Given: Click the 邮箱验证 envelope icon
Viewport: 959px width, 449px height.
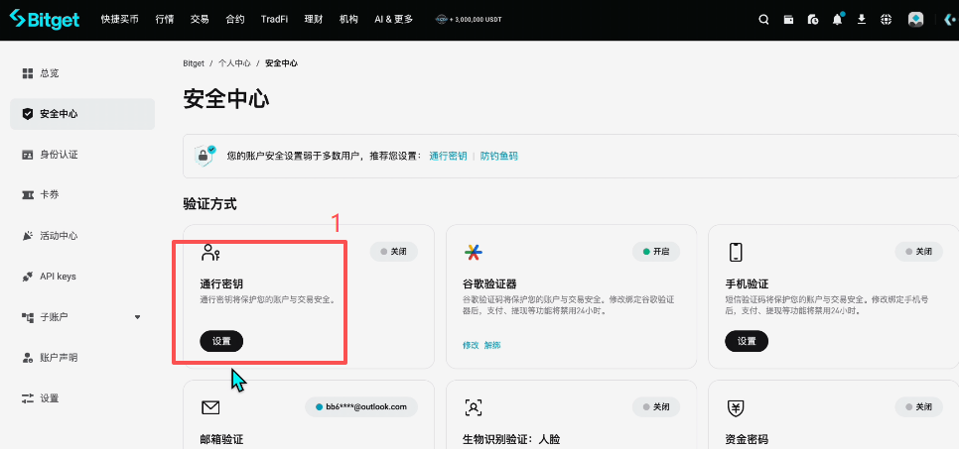Looking at the screenshot, I should pyautogui.click(x=210, y=407).
